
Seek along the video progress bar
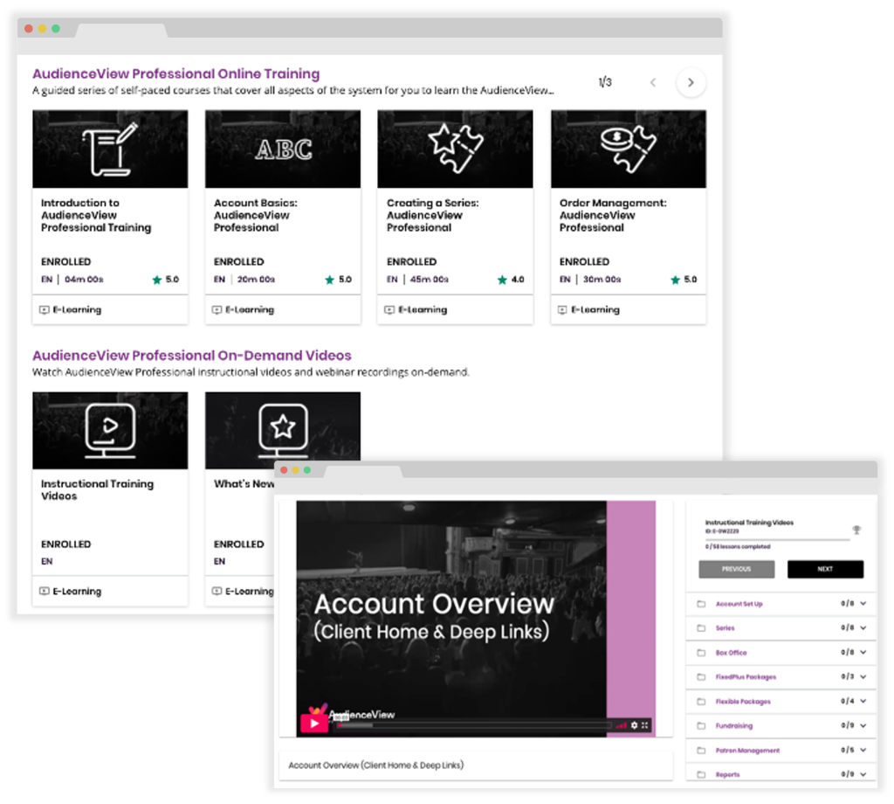[474, 726]
